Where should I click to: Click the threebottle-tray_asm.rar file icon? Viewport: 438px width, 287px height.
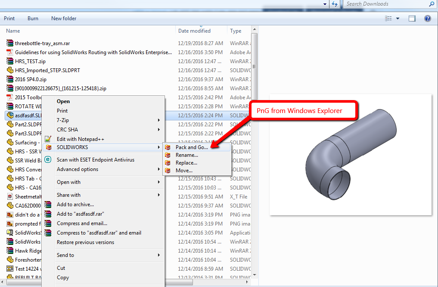[x=10, y=43]
